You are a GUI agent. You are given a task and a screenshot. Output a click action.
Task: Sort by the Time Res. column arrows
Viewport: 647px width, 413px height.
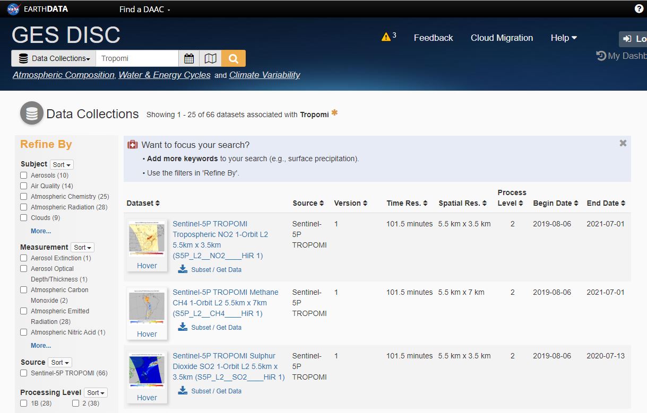point(425,204)
